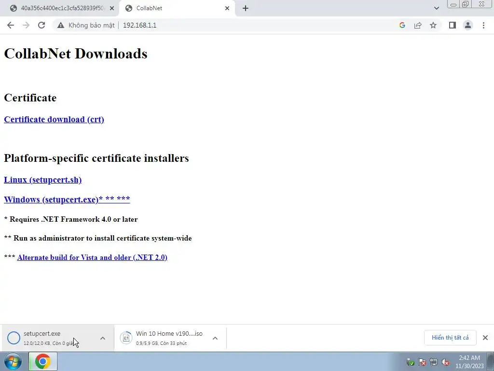Viewport: 494px width, 371px height.
Task: Click the 'Không bảo mật' security label
Action: click(91, 25)
